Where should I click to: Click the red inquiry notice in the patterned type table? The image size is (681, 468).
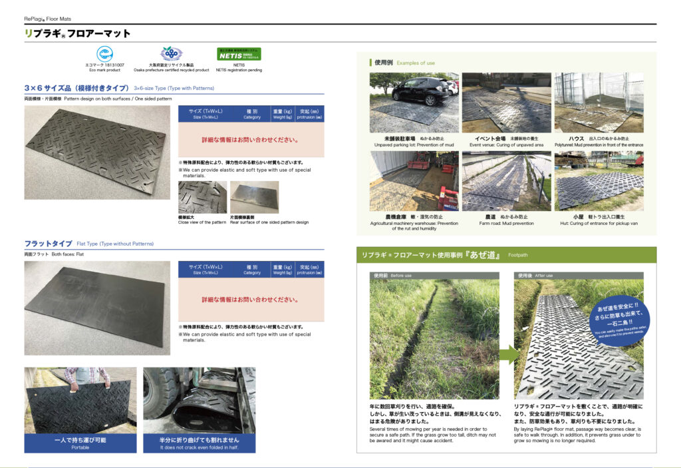250,140
